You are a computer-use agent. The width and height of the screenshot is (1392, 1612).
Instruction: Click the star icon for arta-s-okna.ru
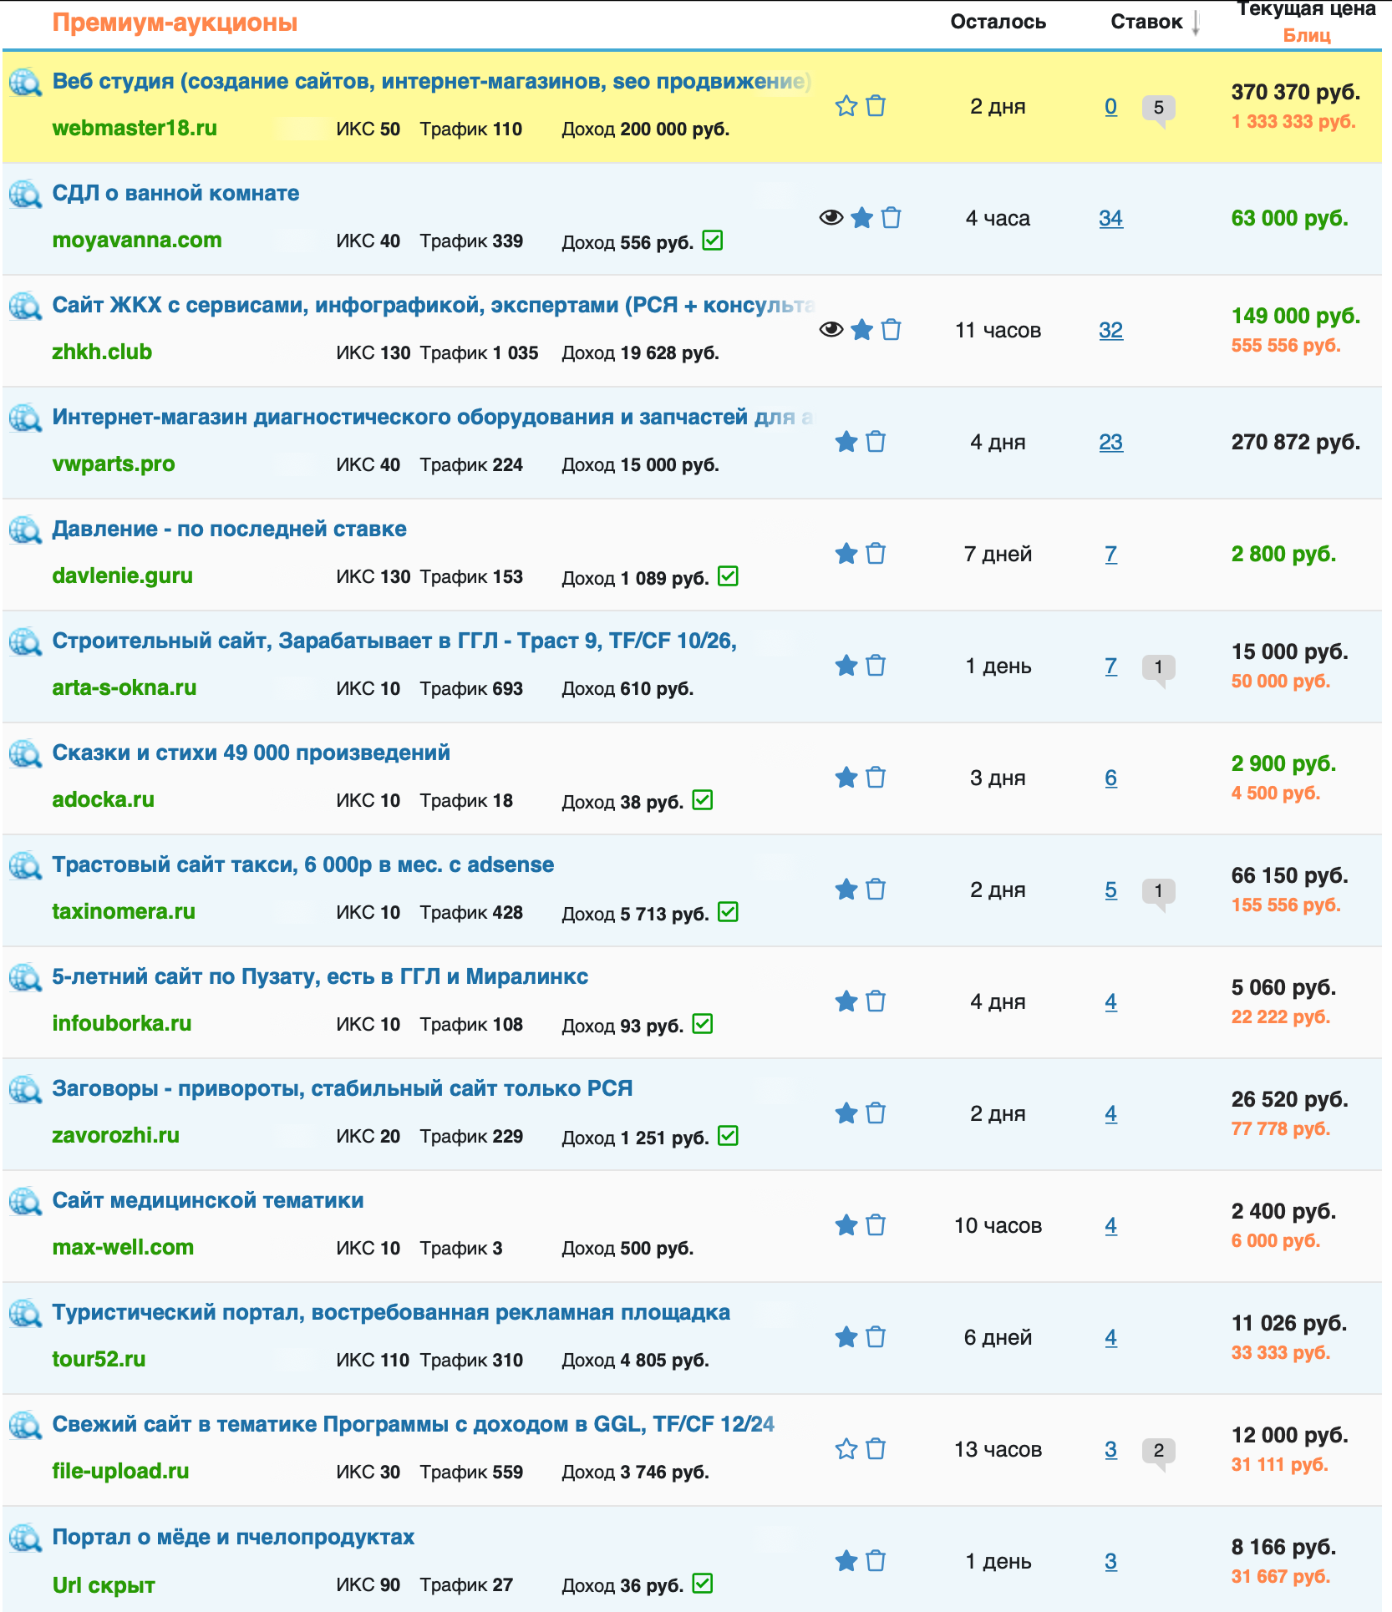[x=846, y=666]
